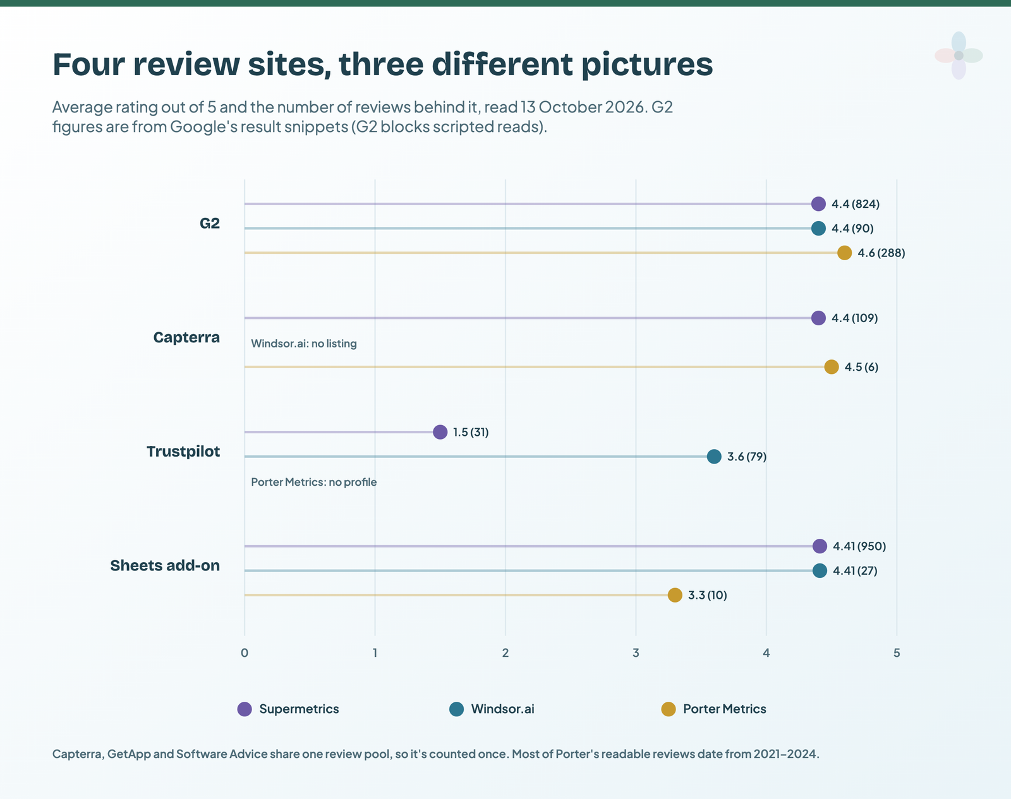Screen dimensions: 1011x799
Task: Select the Porter Metrics legend label
Action: (725, 709)
